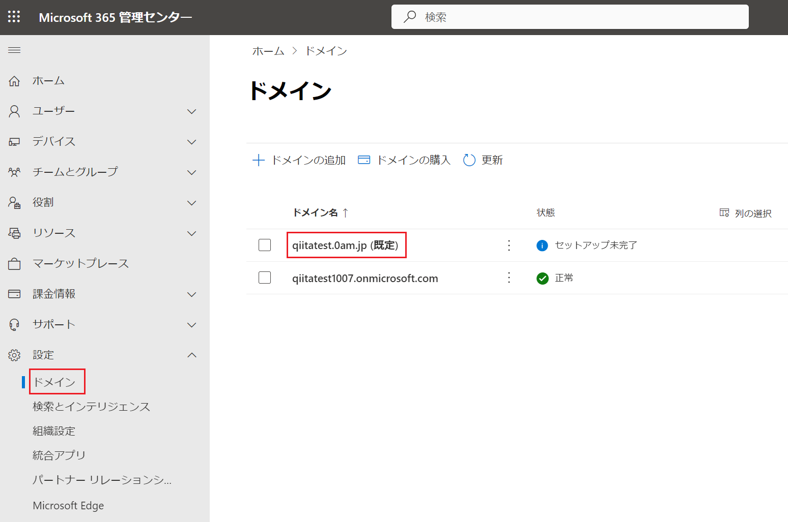The image size is (788, 522).
Task: Click the Devices monitor icon
Action: pyautogui.click(x=14, y=142)
